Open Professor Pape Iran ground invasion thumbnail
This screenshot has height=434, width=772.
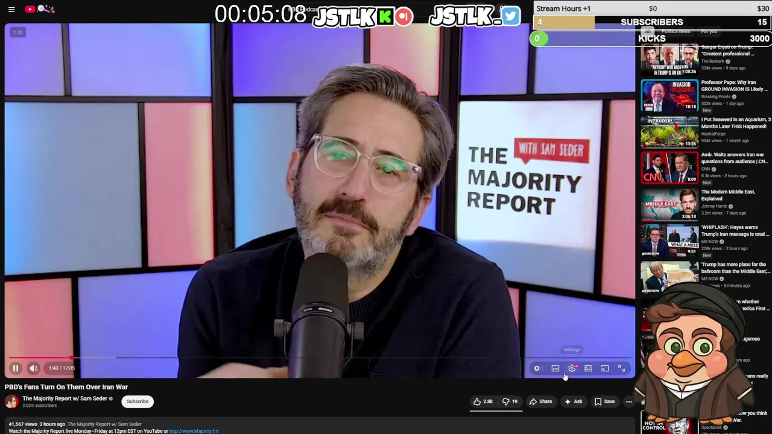tap(669, 95)
